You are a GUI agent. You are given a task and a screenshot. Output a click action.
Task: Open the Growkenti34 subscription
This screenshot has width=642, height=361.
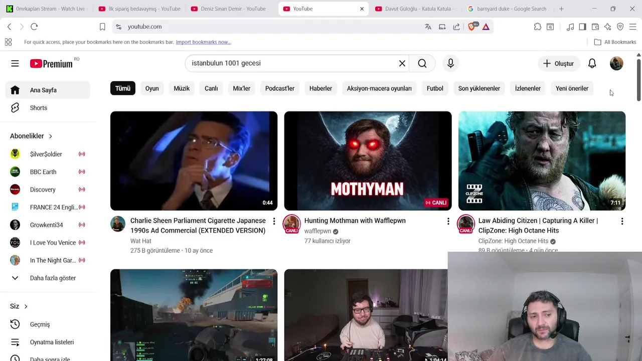48,225
